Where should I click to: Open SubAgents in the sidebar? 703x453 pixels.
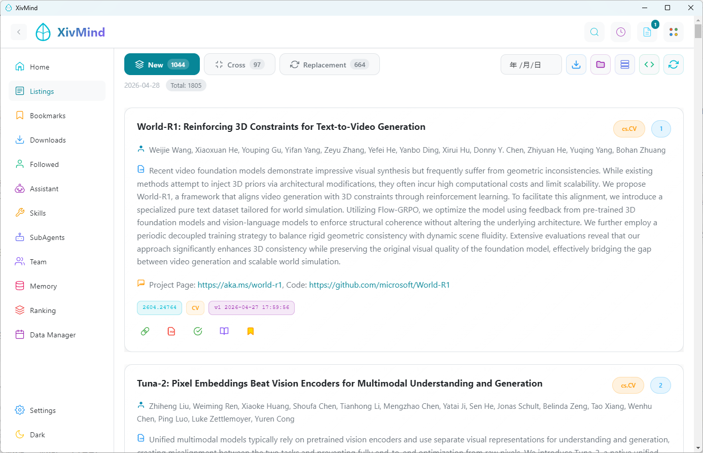[x=57, y=237]
